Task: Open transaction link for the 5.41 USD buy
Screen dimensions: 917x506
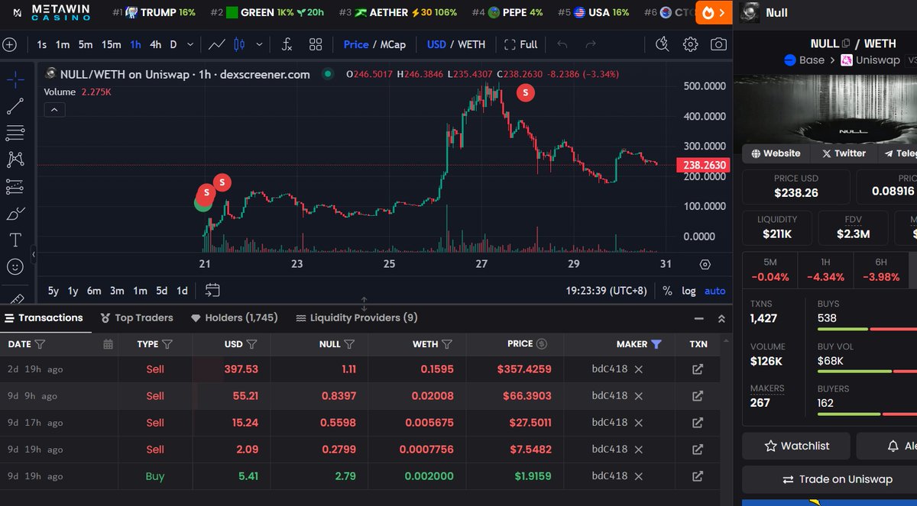Action: 697,476
